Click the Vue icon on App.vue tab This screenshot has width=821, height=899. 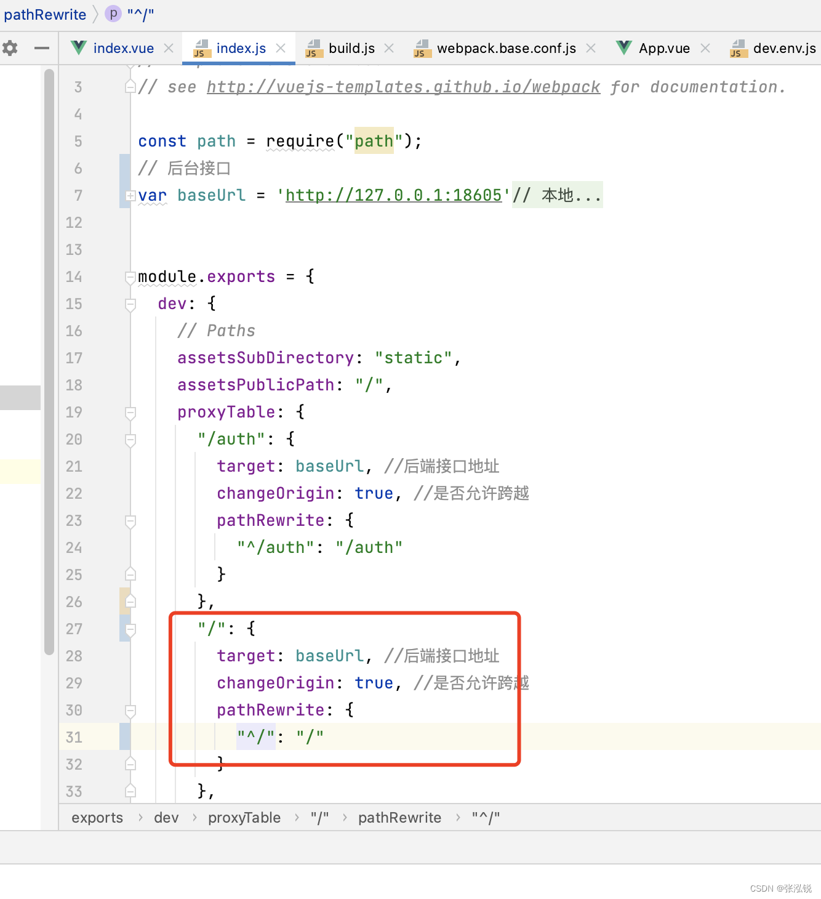(624, 47)
